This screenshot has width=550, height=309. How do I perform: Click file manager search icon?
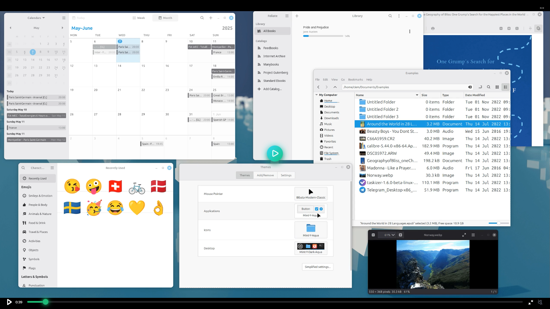[x=489, y=87]
